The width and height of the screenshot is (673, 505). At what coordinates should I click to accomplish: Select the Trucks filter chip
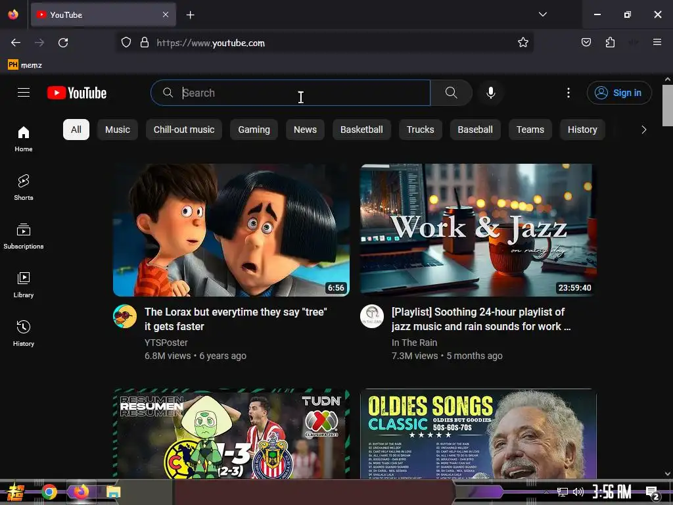(420, 130)
